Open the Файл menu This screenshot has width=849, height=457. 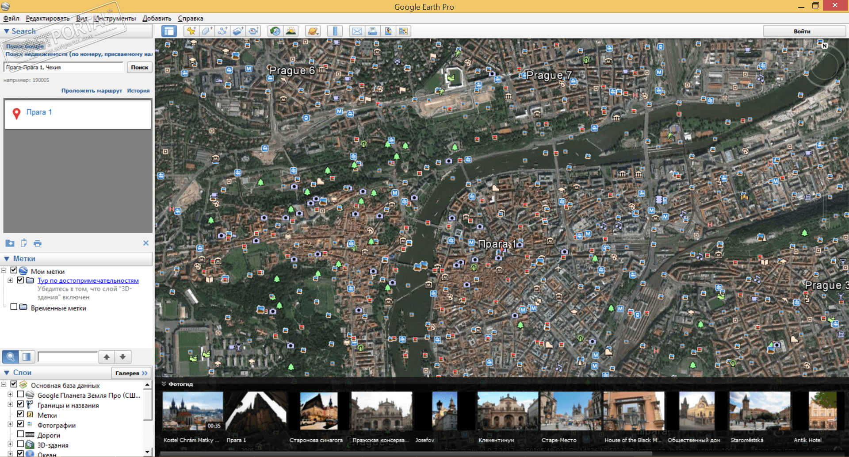tap(11, 19)
